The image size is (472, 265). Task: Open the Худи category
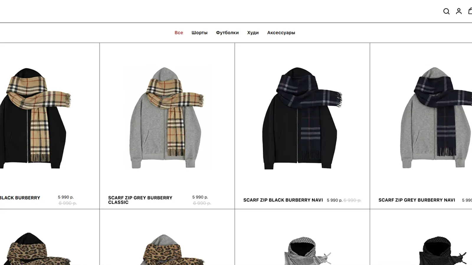pyautogui.click(x=253, y=33)
